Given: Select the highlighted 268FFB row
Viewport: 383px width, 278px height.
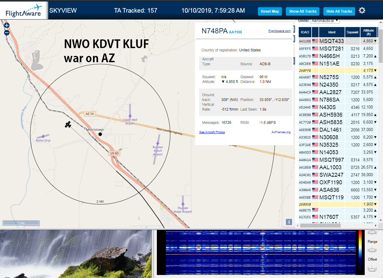Looking at the screenshot, I should [x=338, y=71].
